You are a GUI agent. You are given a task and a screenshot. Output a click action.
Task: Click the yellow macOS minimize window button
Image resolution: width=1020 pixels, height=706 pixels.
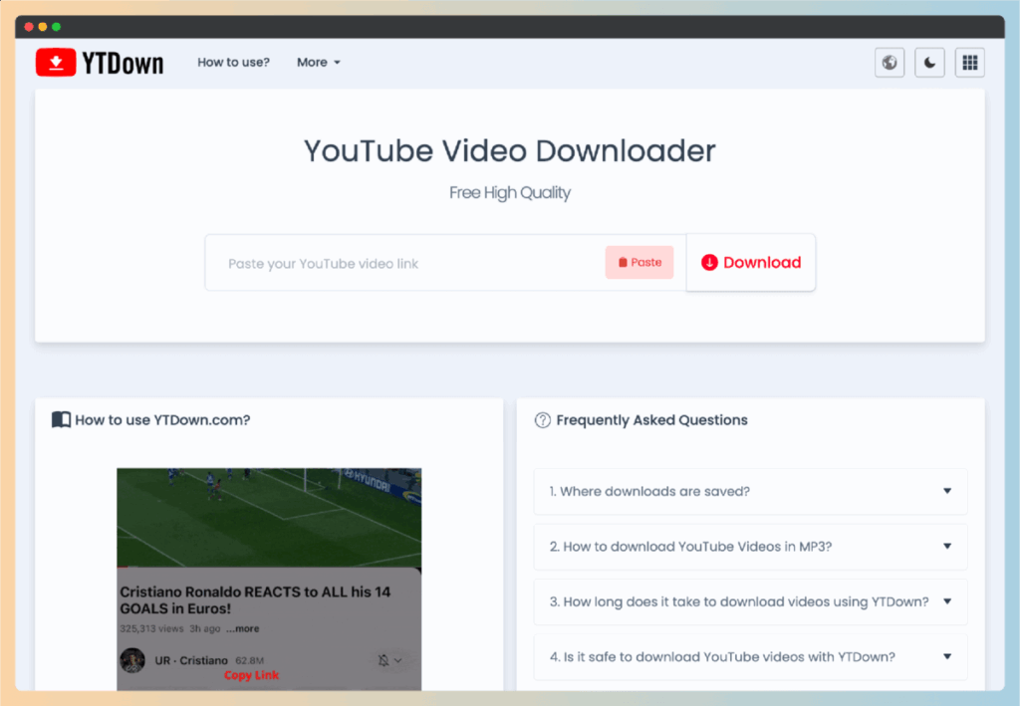click(42, 27)
